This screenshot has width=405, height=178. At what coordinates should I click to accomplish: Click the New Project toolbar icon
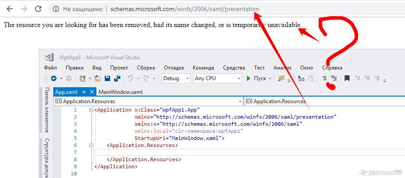point(83,78)
